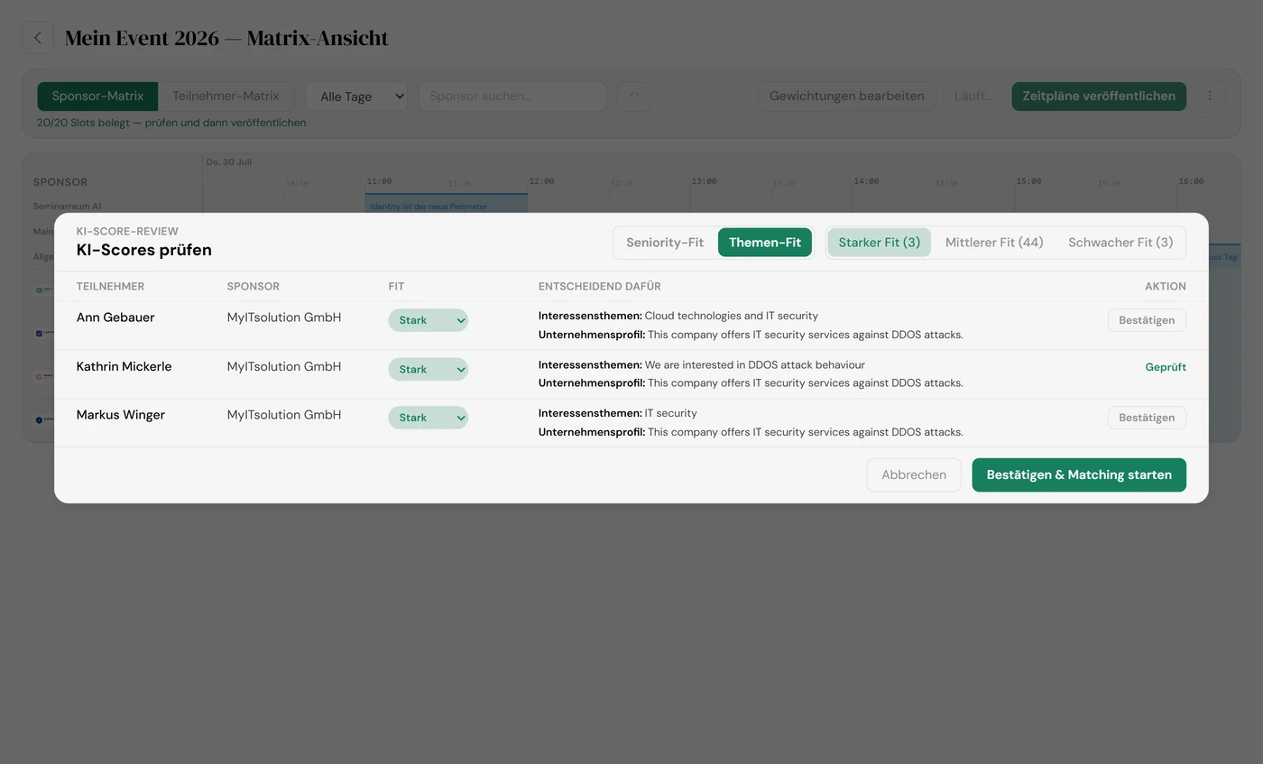
Task: Go back using the arrow beside the page title
Action: point(38,38)
